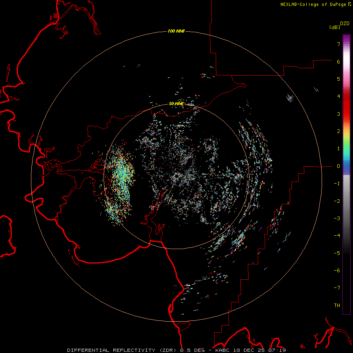353x353 pixels.
Task: Click the -6 value on color scale
Action: pos(337,271)
